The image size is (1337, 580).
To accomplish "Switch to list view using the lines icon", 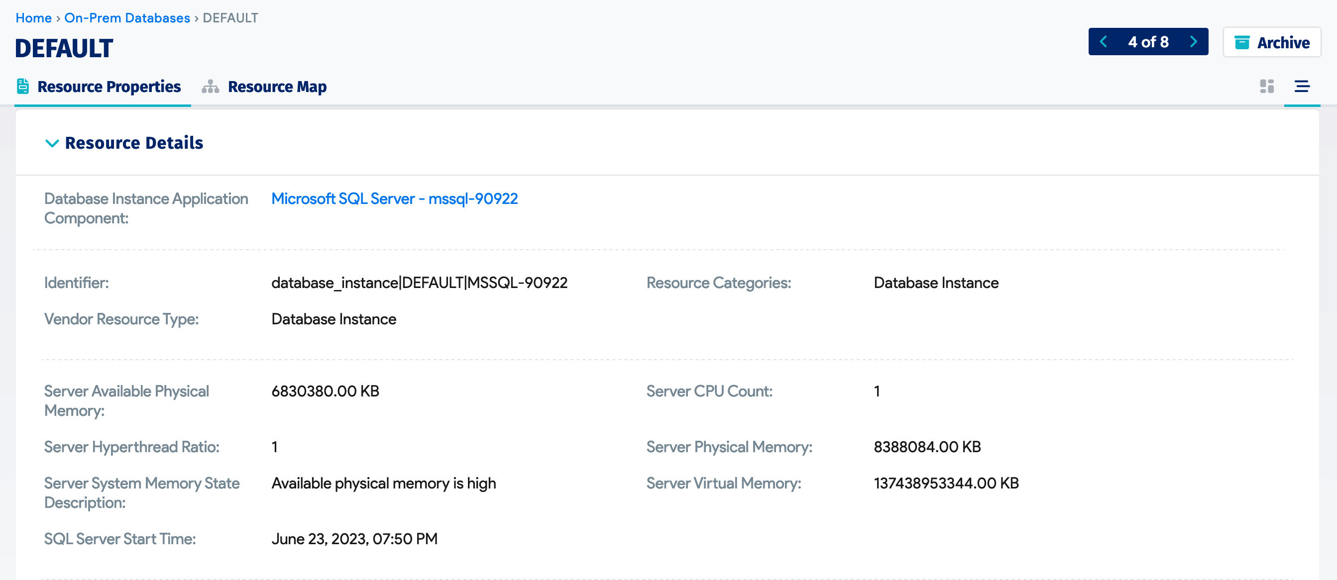I will 1303,86.
